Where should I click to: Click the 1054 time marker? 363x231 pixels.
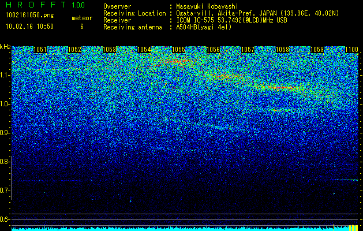144,50
